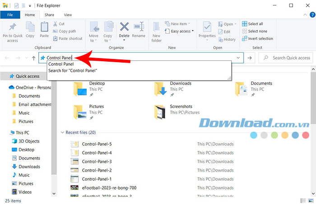
Task: Select 'Search for "Control Panel"' suggestion
Action: (x=73, y=71)
